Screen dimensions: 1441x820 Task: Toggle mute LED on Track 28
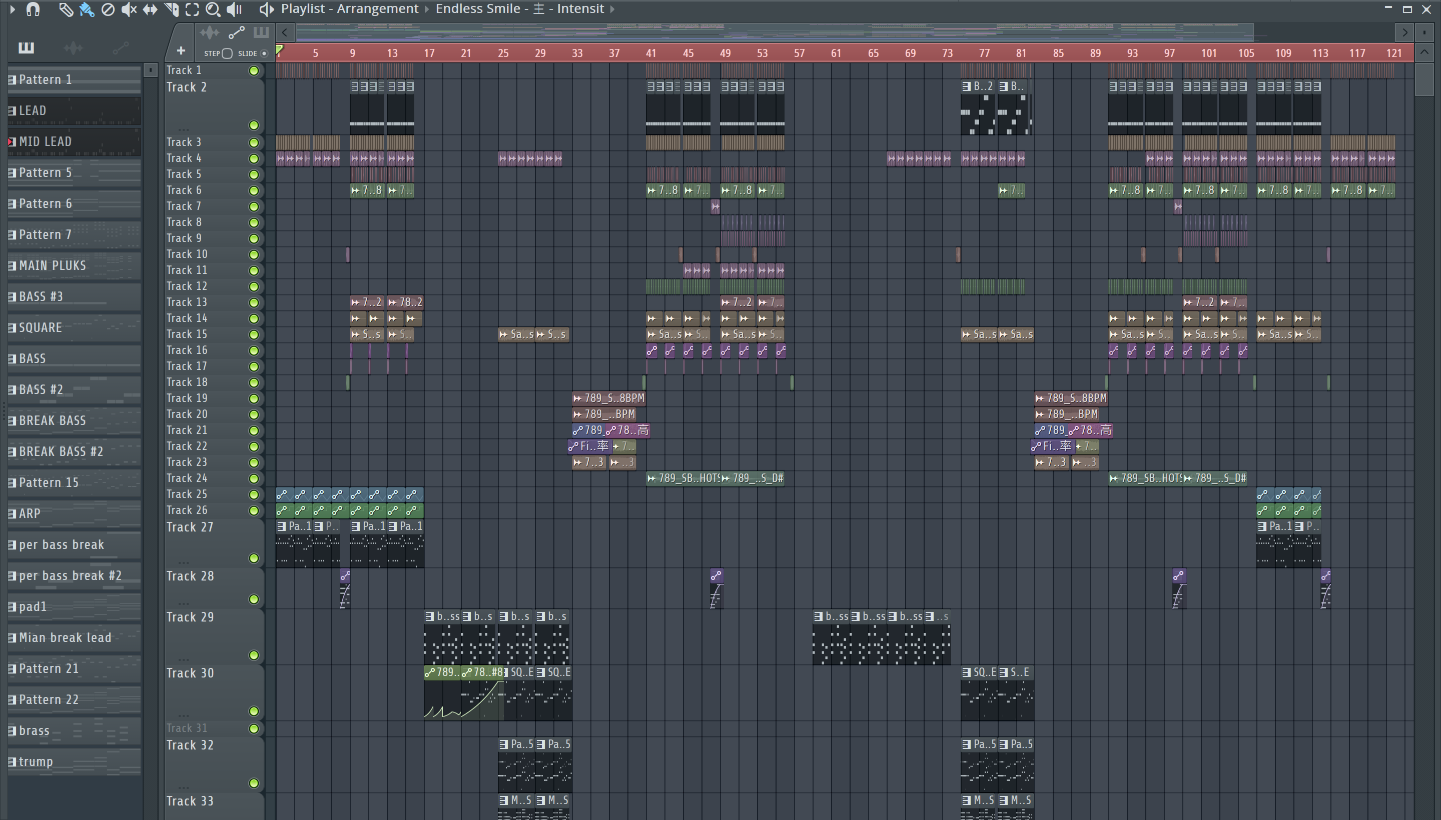254,599
